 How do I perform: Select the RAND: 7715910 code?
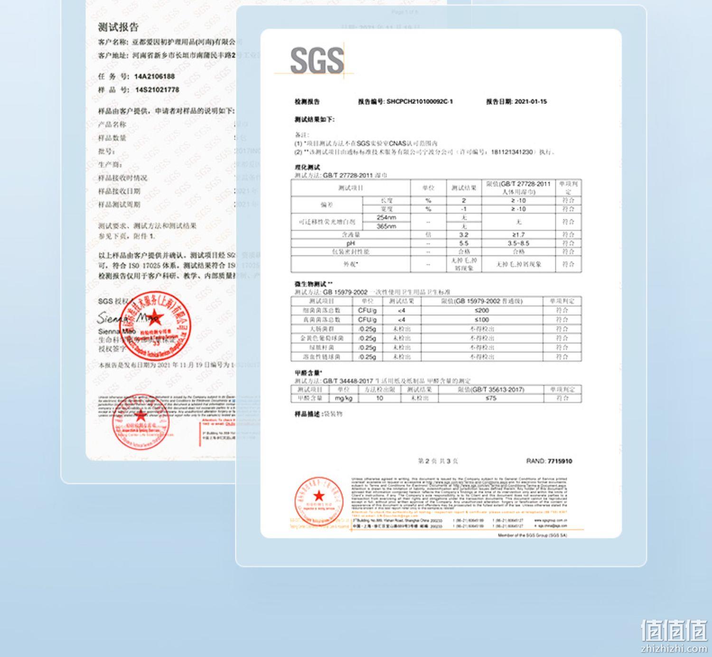549,461
